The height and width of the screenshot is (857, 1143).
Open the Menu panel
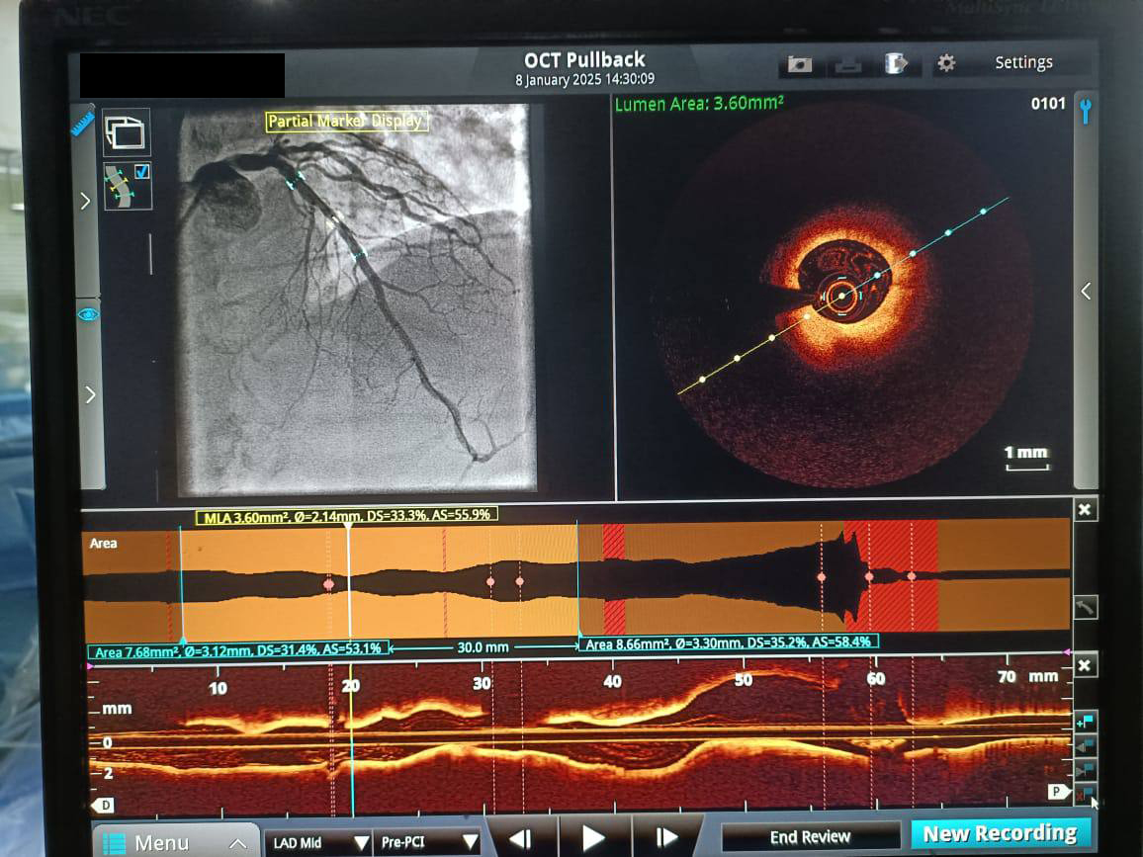click(x=173, y=842)
